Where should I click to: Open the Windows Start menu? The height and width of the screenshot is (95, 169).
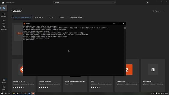coord(2,93)
